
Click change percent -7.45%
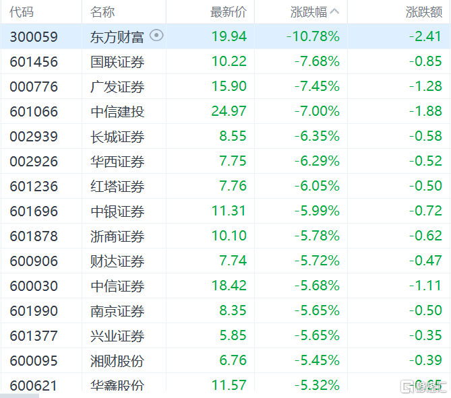(317, 86)
